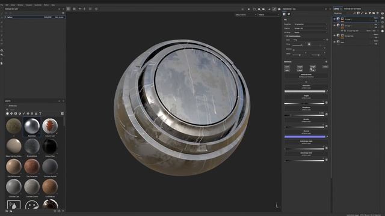Screen dimensions: 385x216
Task: Toggle the nrm channel button
Action: [x=287, y=70]
